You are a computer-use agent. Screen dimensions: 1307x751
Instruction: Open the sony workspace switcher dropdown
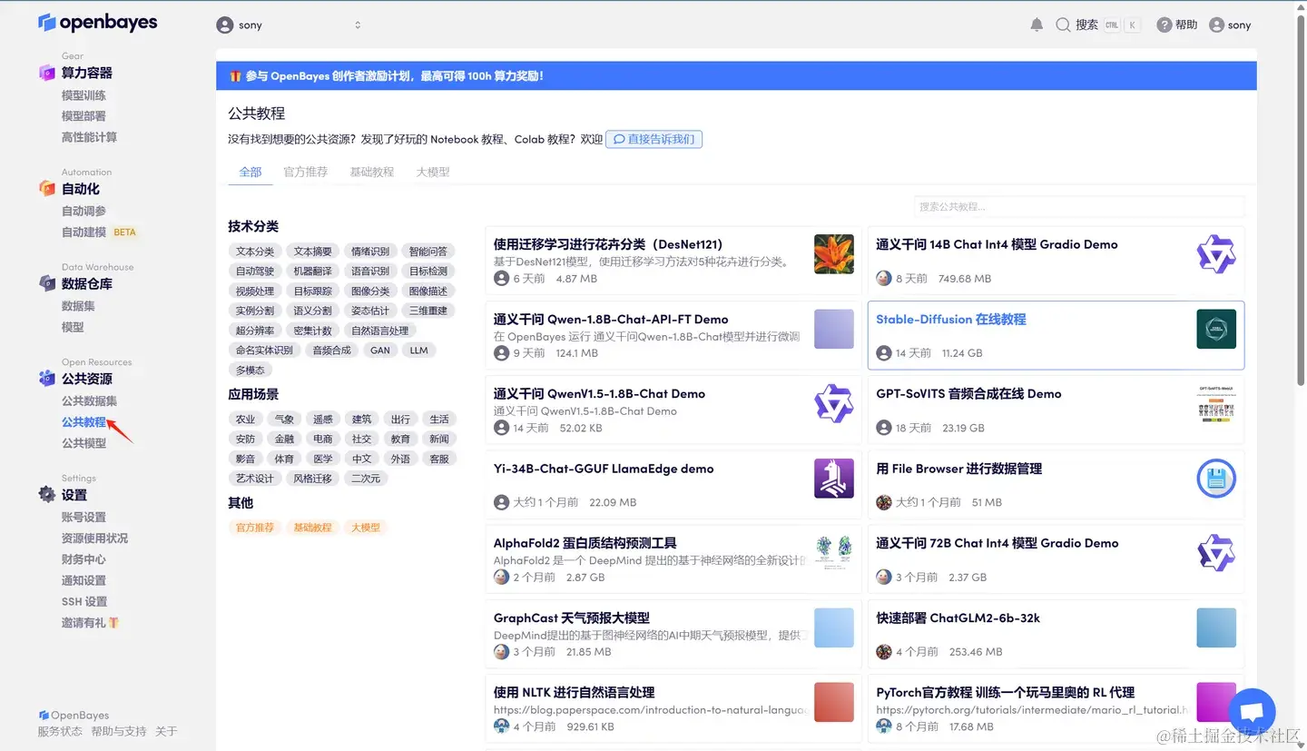(290, 25)
